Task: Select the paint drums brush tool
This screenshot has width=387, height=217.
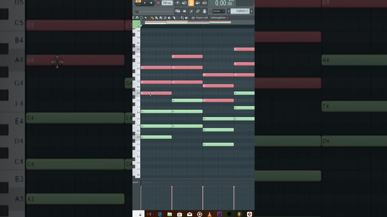Action: coord(161,18)
